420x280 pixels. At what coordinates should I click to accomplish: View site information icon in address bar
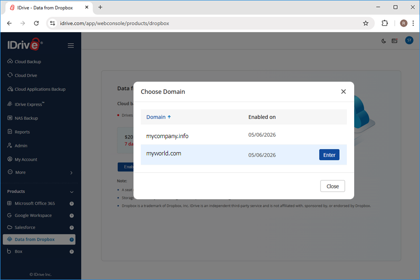(x=53, y=23)
